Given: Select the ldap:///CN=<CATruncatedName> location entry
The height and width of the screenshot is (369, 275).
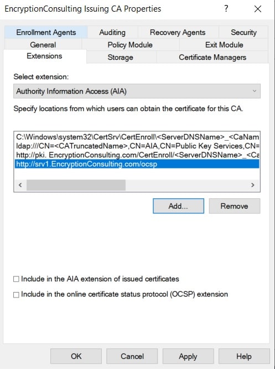Looking at the screenshot, I should point(137,146).
